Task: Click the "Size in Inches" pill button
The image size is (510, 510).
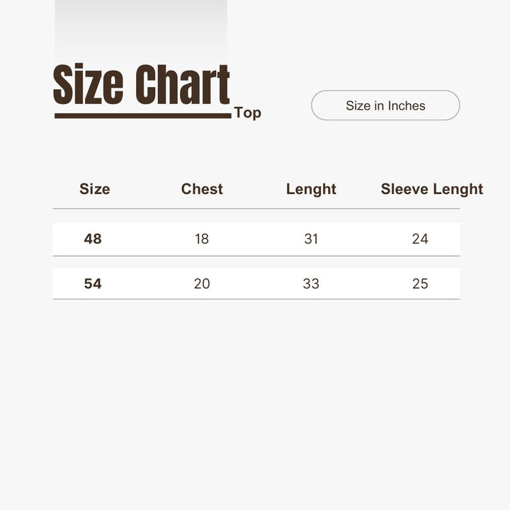Action: click(385, 106)
